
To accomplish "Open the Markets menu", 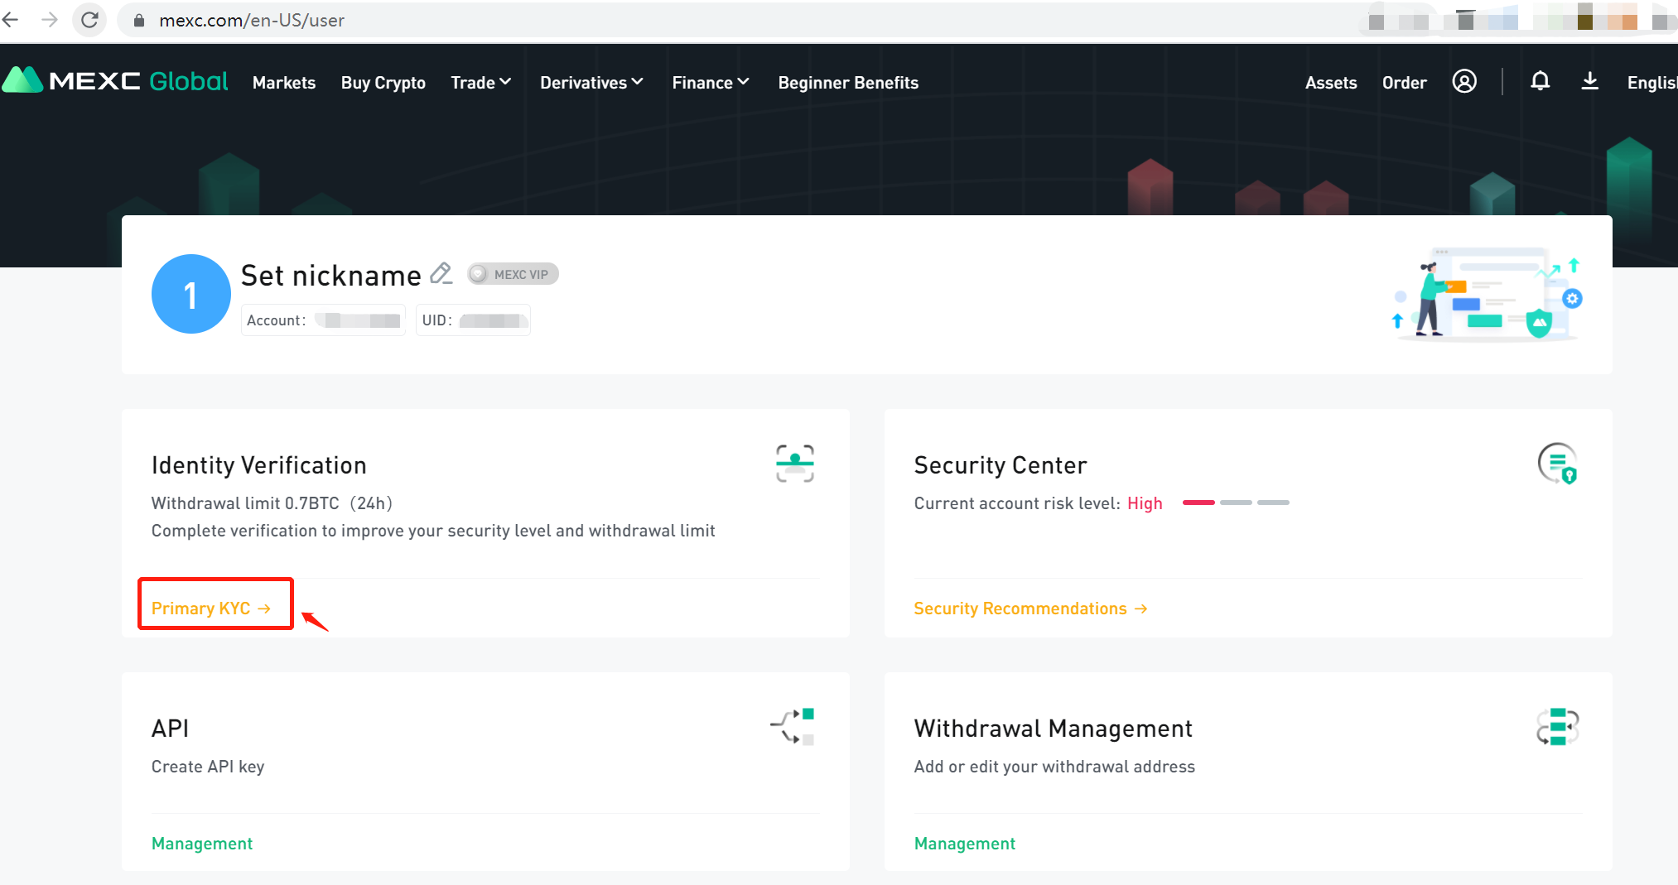I will [x=284, y=82].
